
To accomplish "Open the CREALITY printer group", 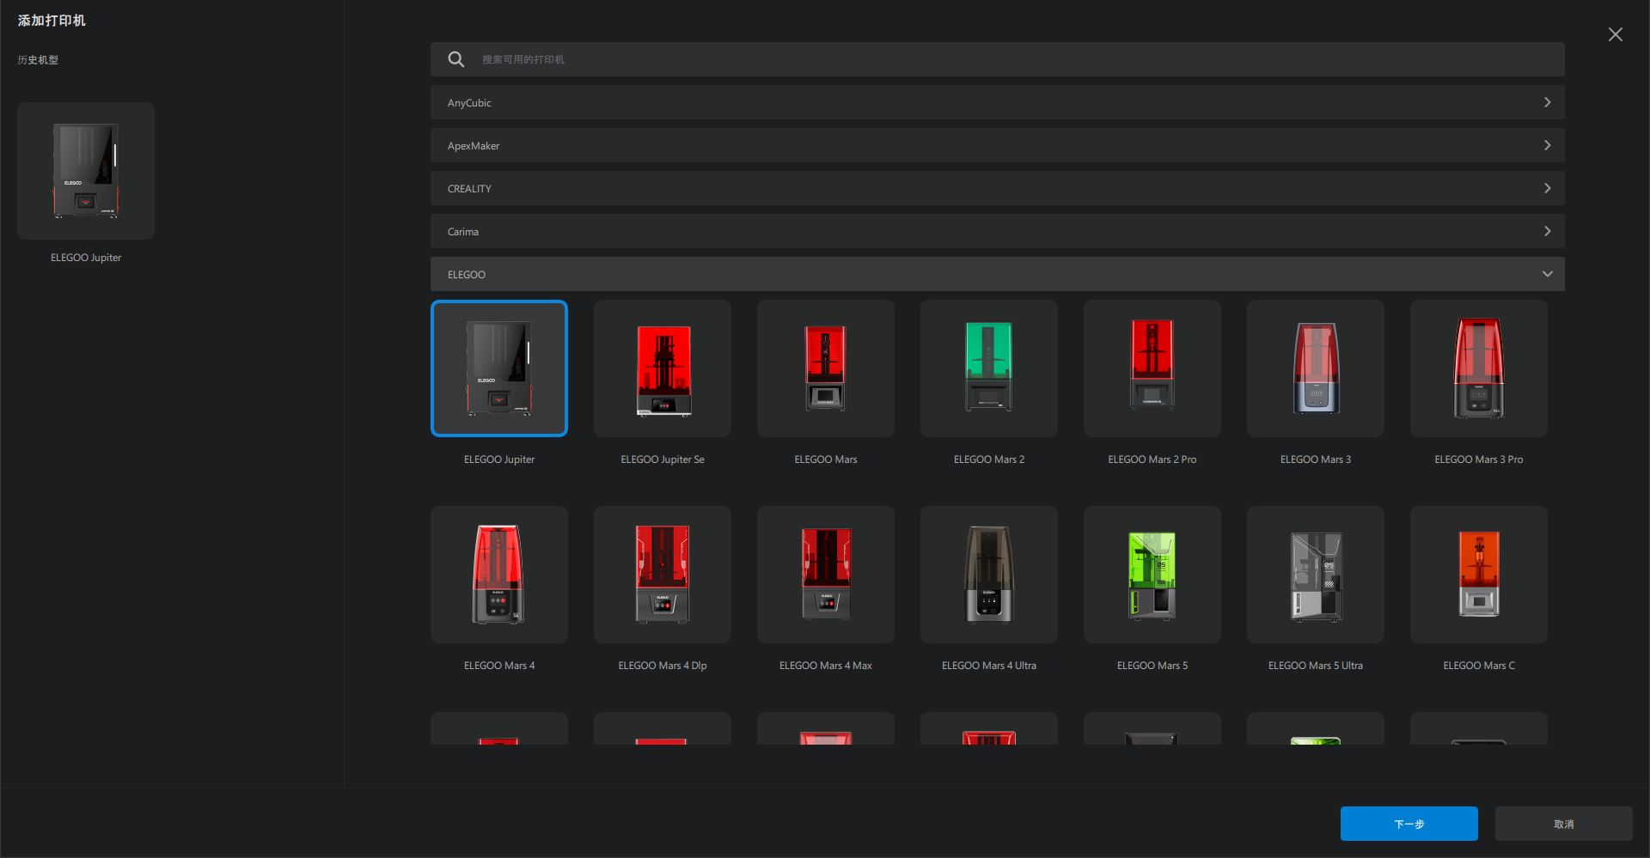I will point(997,188).
